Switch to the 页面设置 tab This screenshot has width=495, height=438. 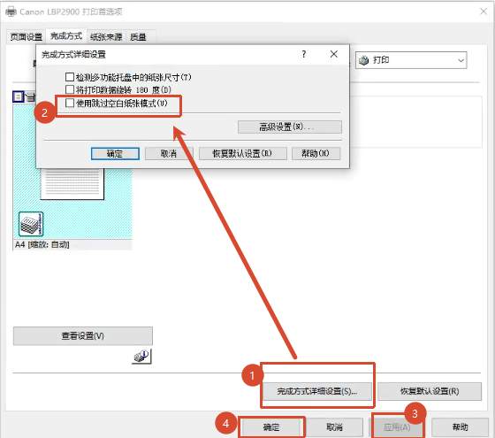pos(26,37)
